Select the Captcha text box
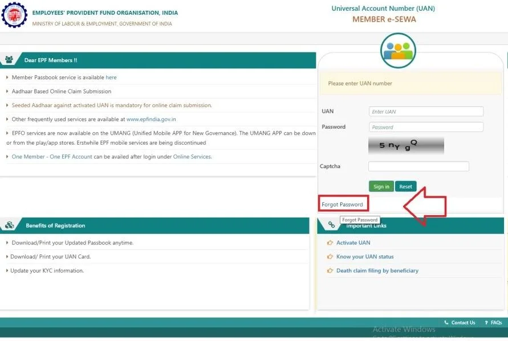 418,166
